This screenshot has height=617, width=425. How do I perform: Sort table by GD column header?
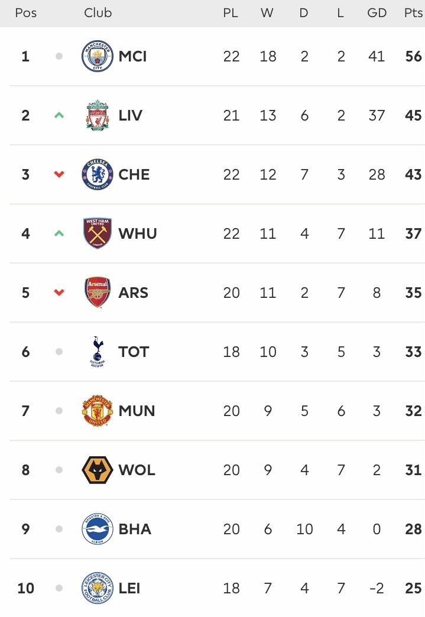[x=377, y=13]
